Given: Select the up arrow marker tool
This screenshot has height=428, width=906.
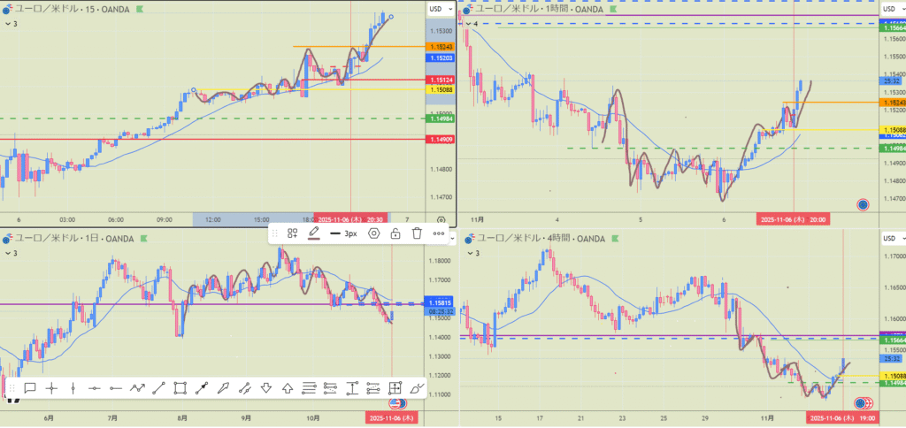Looking at the screenshot, I should click(288, 387).
